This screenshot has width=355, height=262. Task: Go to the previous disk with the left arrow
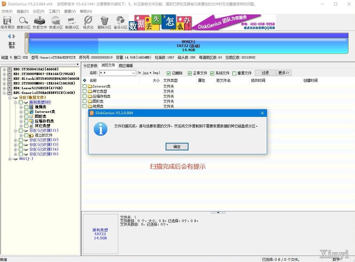point(9,37)
